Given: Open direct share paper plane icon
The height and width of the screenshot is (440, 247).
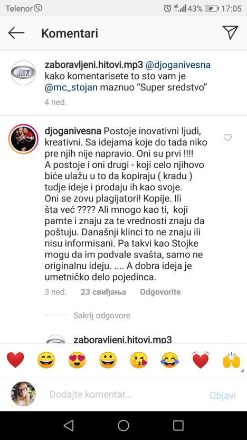Looking at the screenshot, I should click(x=230, y=33).
